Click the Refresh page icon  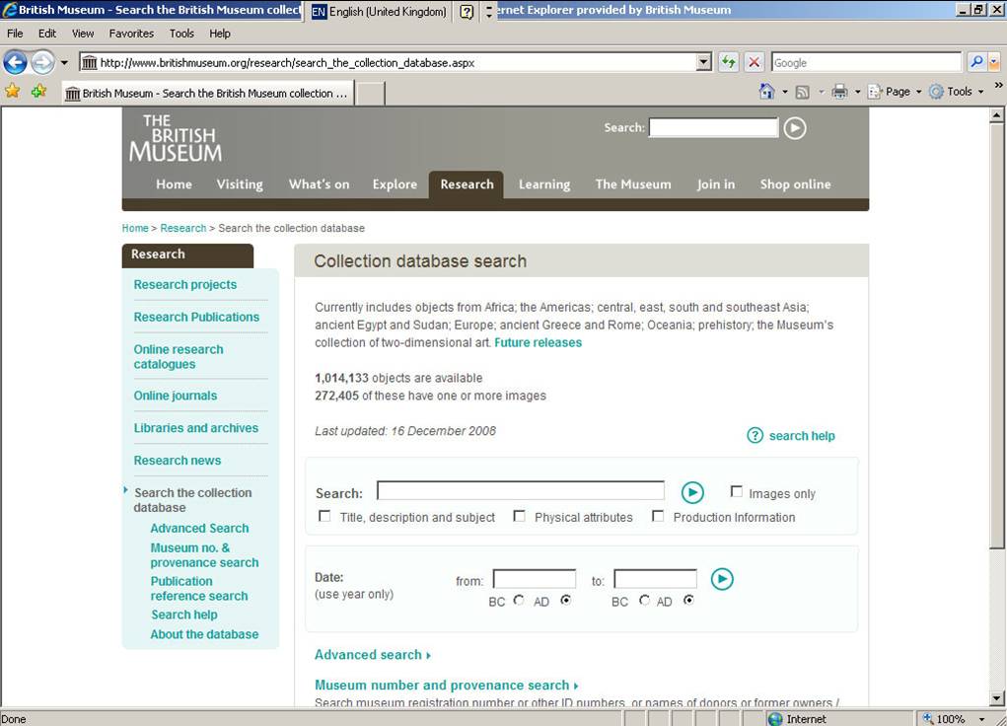[728, 62]
